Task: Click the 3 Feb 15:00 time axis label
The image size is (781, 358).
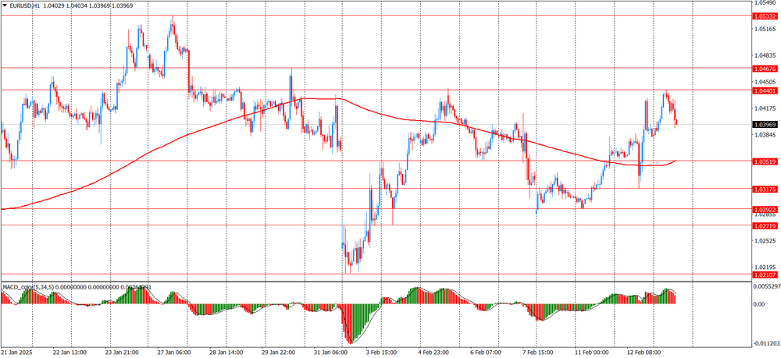Action: tap(383, 352)
